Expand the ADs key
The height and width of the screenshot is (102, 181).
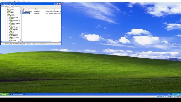pyautogui.click(x=9, y=19)
